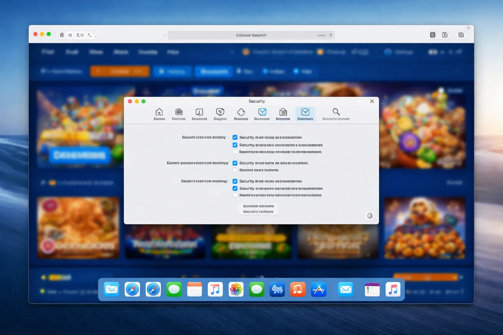Viewport: 503px width, 335px height.
Task: Uncheck first checkbox in bottom group
Action: 235,181
